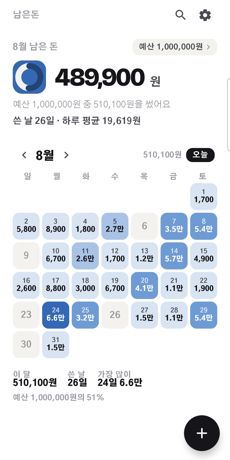Viewport: 230px width, 460px height.
Task: Select August 24 cell showing 6.6만
Action: tap(56, 315)
